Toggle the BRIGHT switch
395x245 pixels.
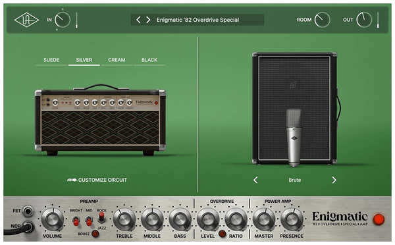76,221
